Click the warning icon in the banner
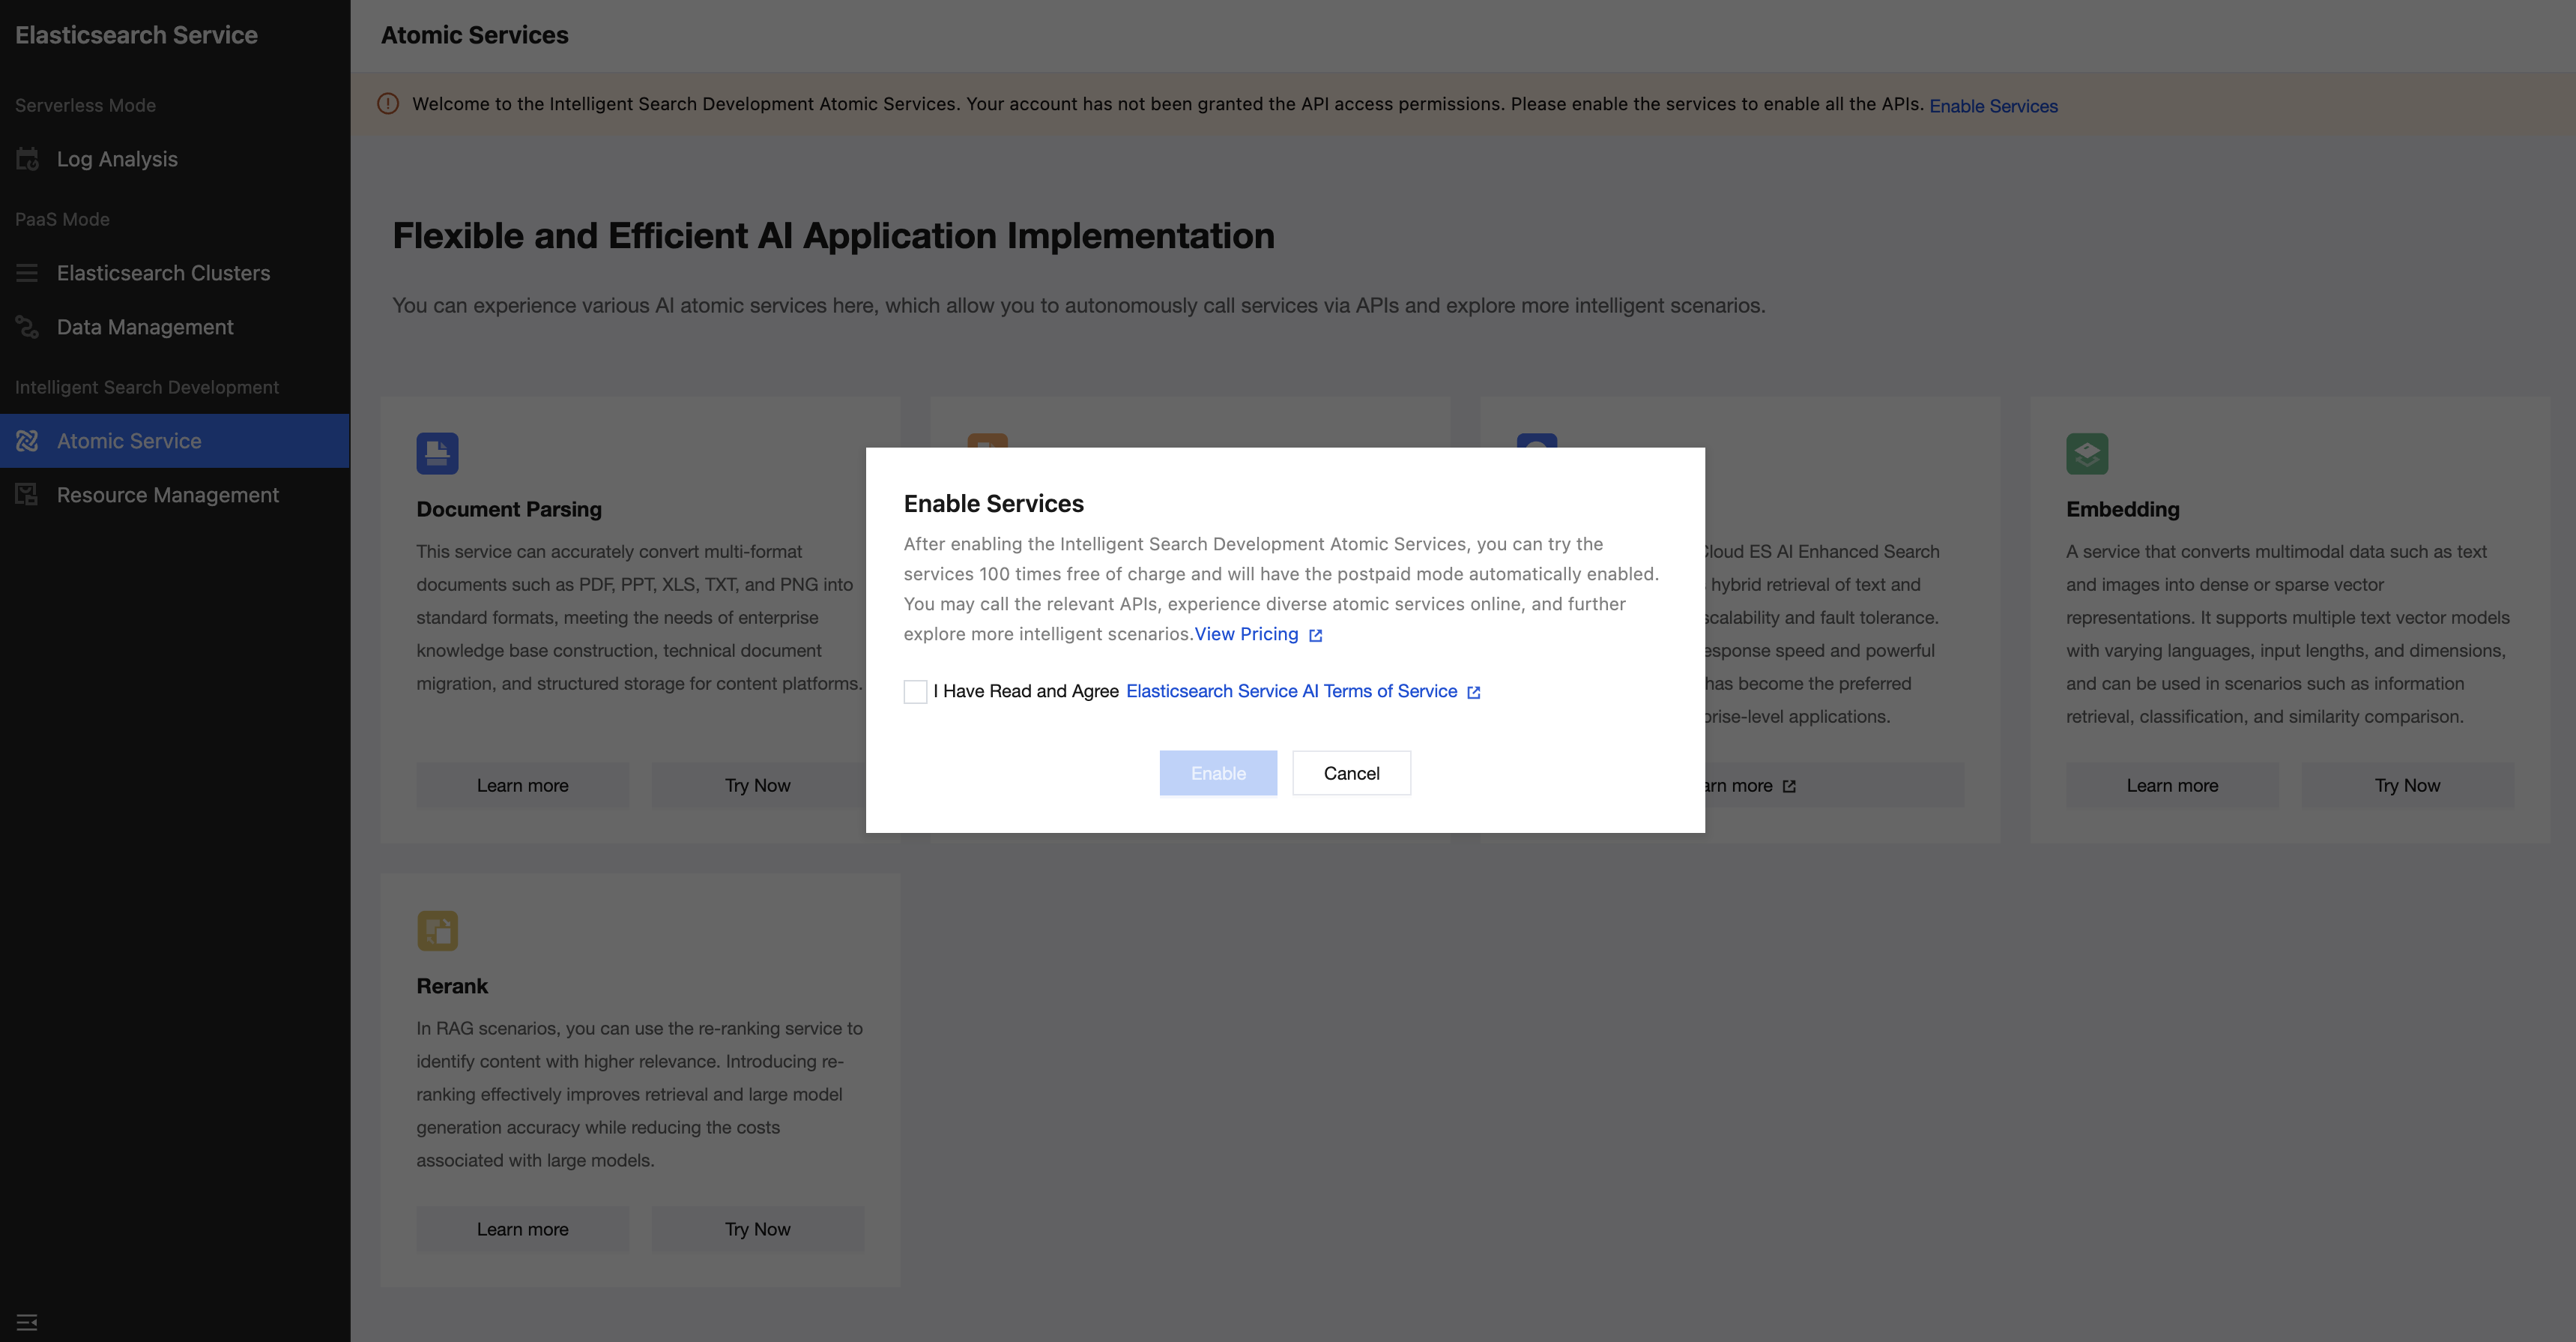This screenshot has width=2576, height=1342. pyautogui.click(x=388, y=104)
